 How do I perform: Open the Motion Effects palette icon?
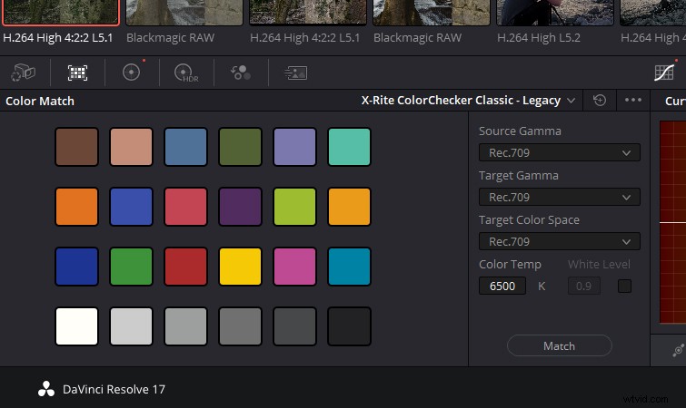tap(295, 73)
